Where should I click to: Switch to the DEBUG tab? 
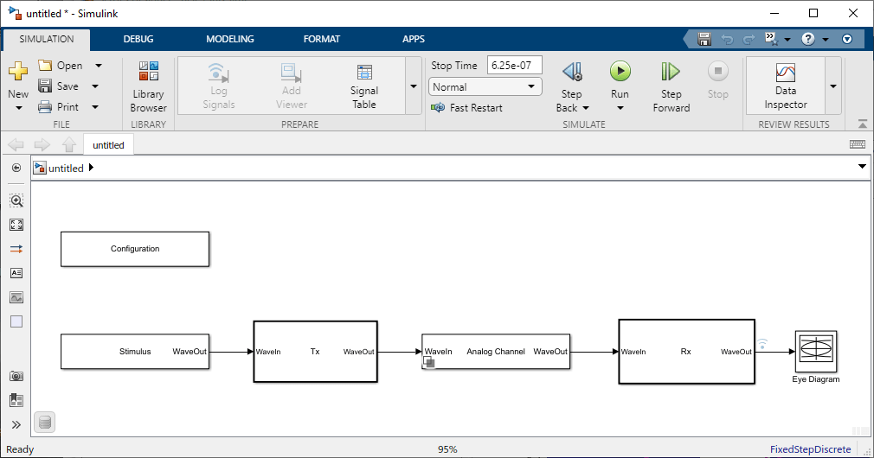[138, 39]
